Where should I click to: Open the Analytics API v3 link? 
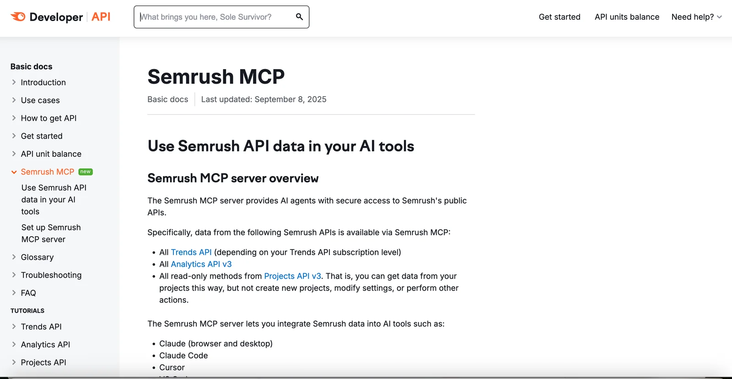201,264
